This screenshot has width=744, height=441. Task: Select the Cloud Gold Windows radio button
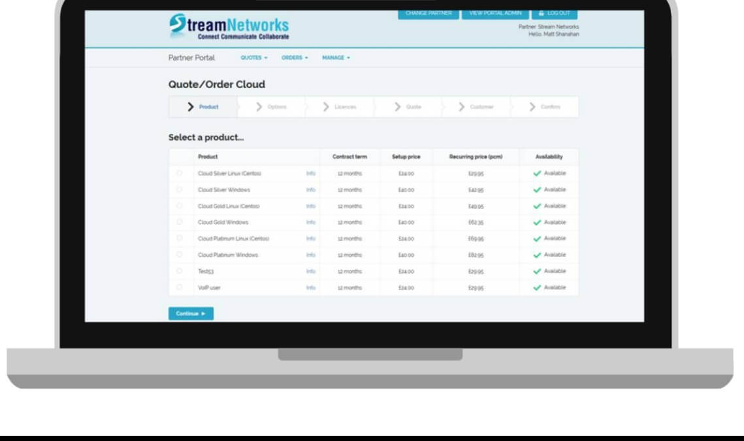point(180,223)
